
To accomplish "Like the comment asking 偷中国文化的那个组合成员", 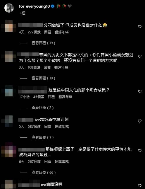I will tap(139, 91).
